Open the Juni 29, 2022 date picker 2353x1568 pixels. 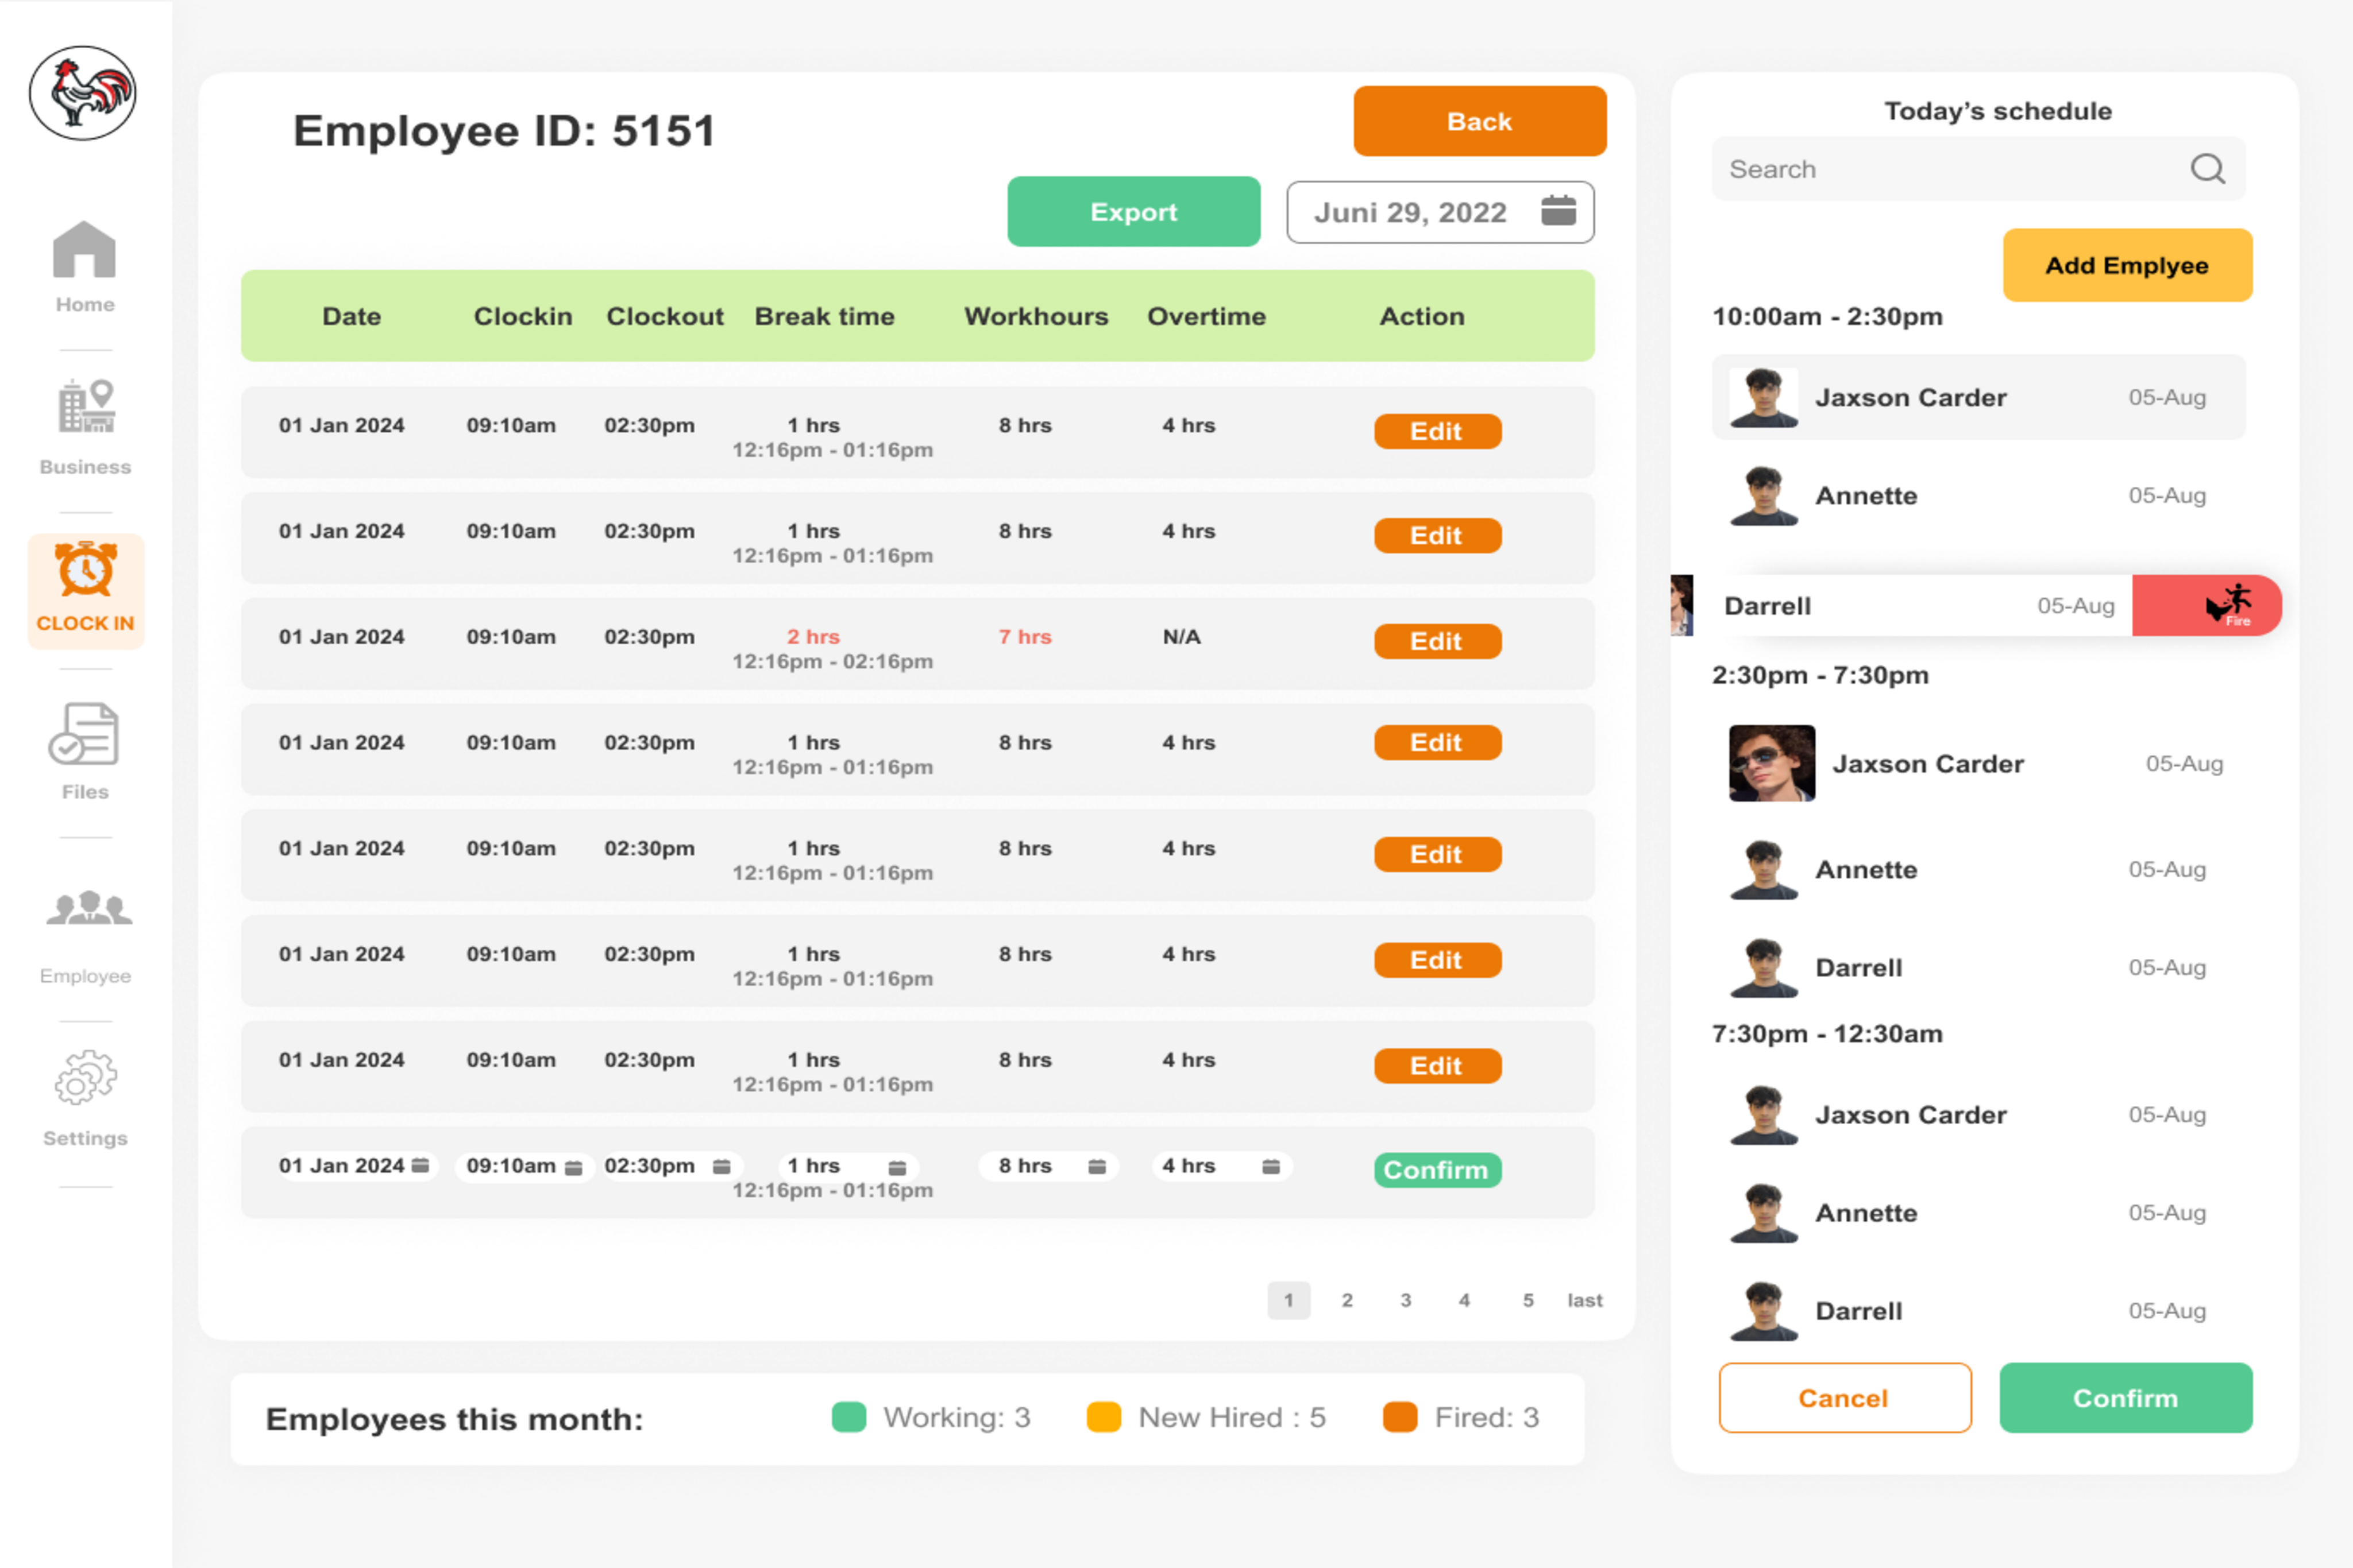coord(1558,211)
